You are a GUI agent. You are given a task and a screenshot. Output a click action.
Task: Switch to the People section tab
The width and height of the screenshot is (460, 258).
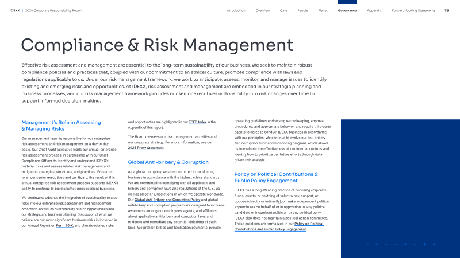click(x=302, y=10)
